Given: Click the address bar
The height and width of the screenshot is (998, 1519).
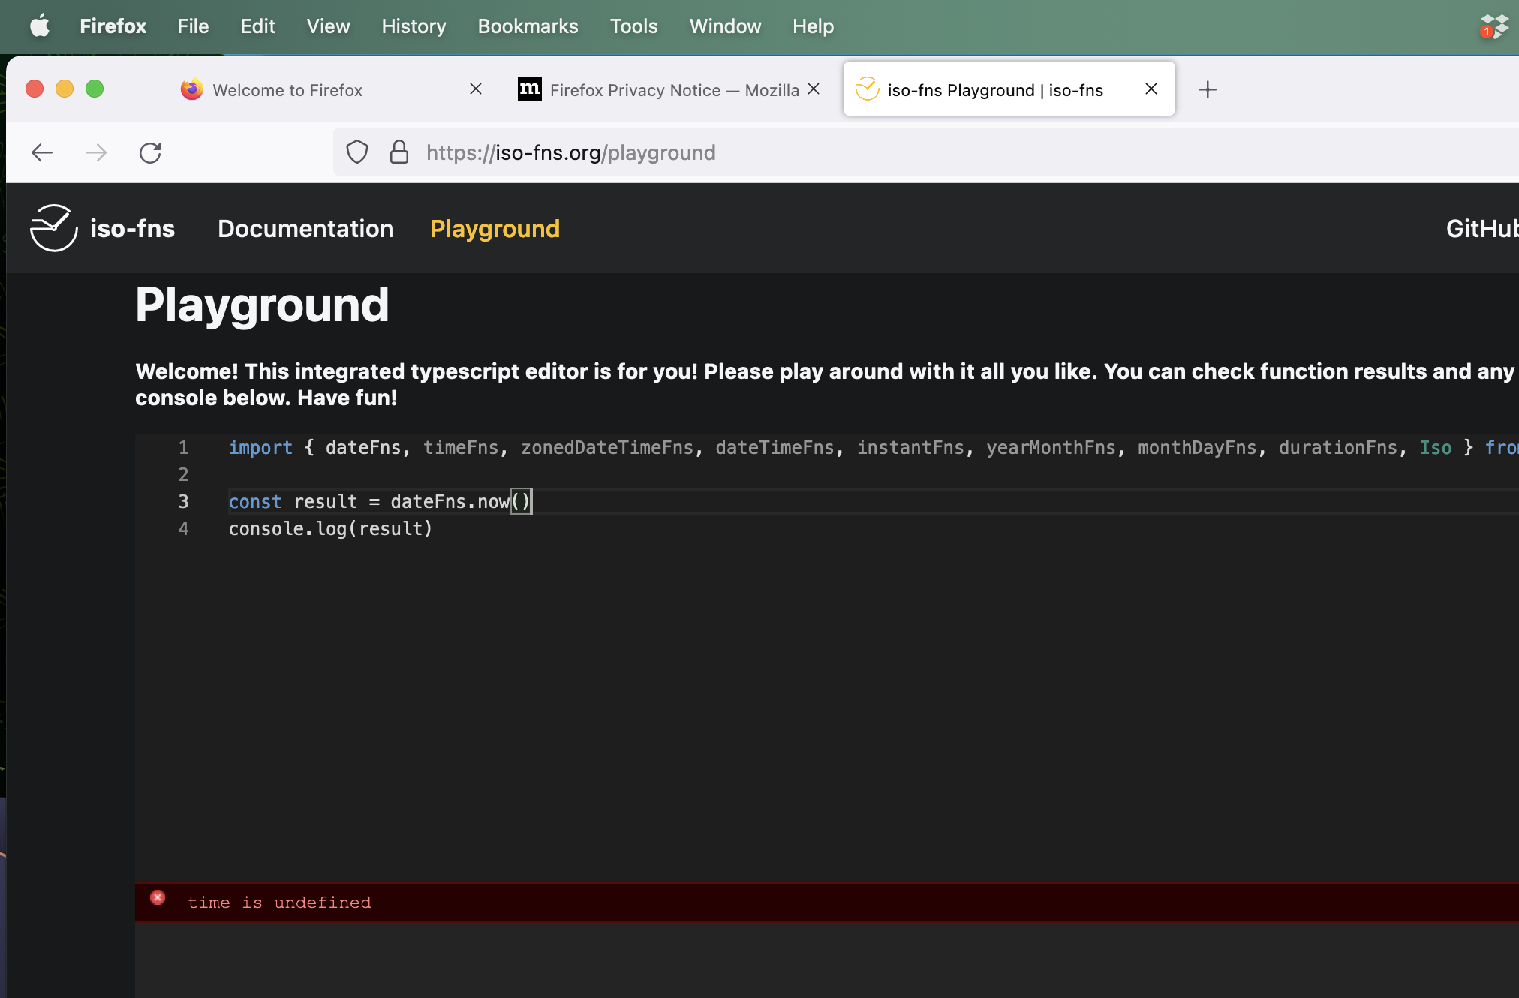Looking at the screenshot, I should [675, 152].
